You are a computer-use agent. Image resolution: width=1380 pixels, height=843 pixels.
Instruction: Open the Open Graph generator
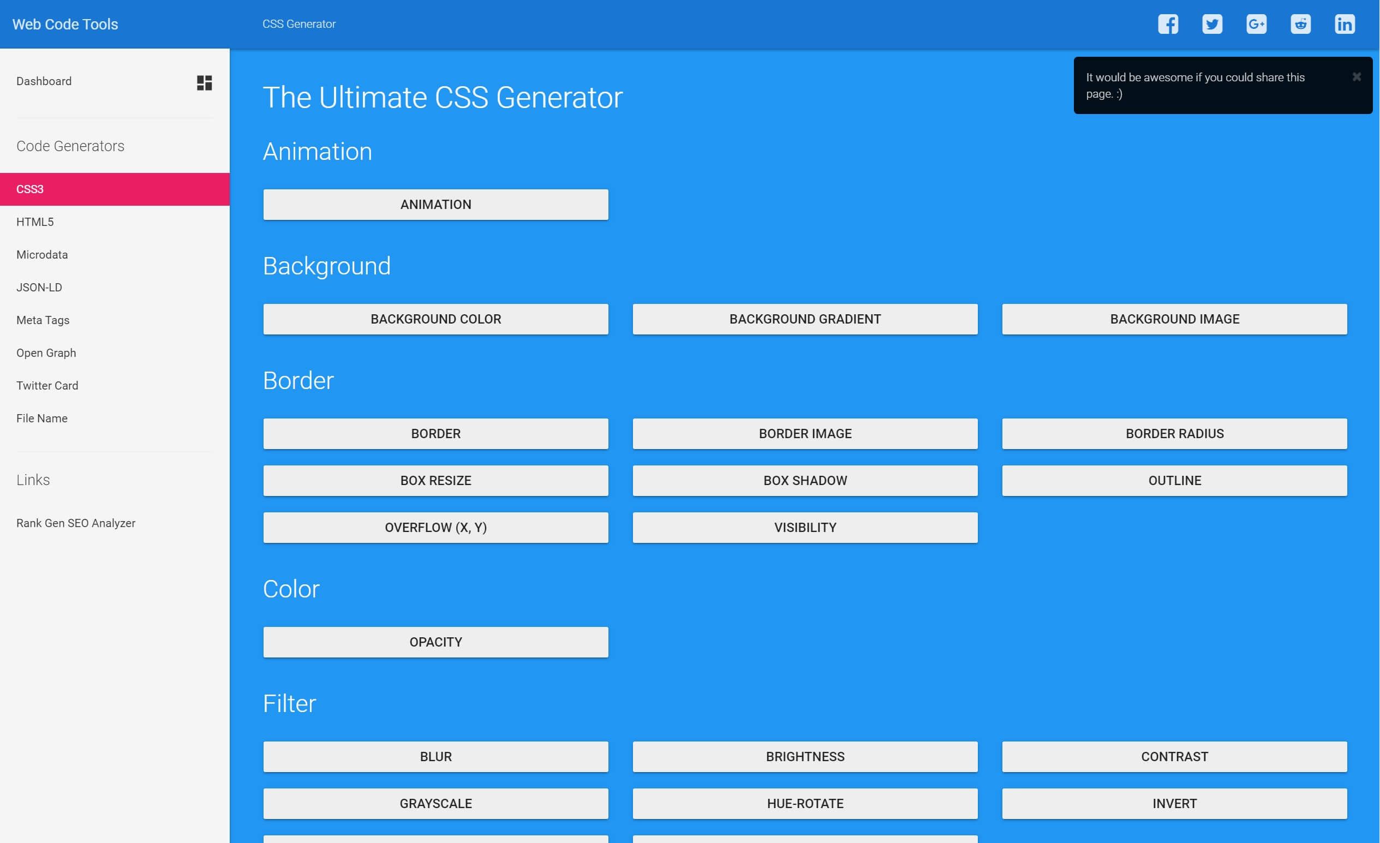tap(46, 352)
